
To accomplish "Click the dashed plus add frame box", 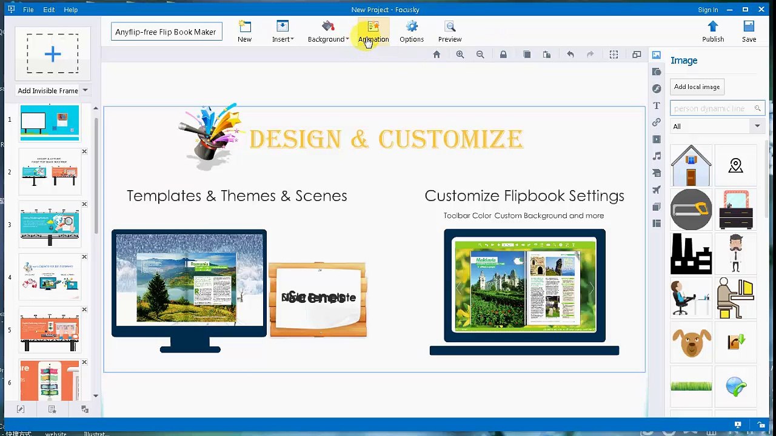I will coord(53,54).
